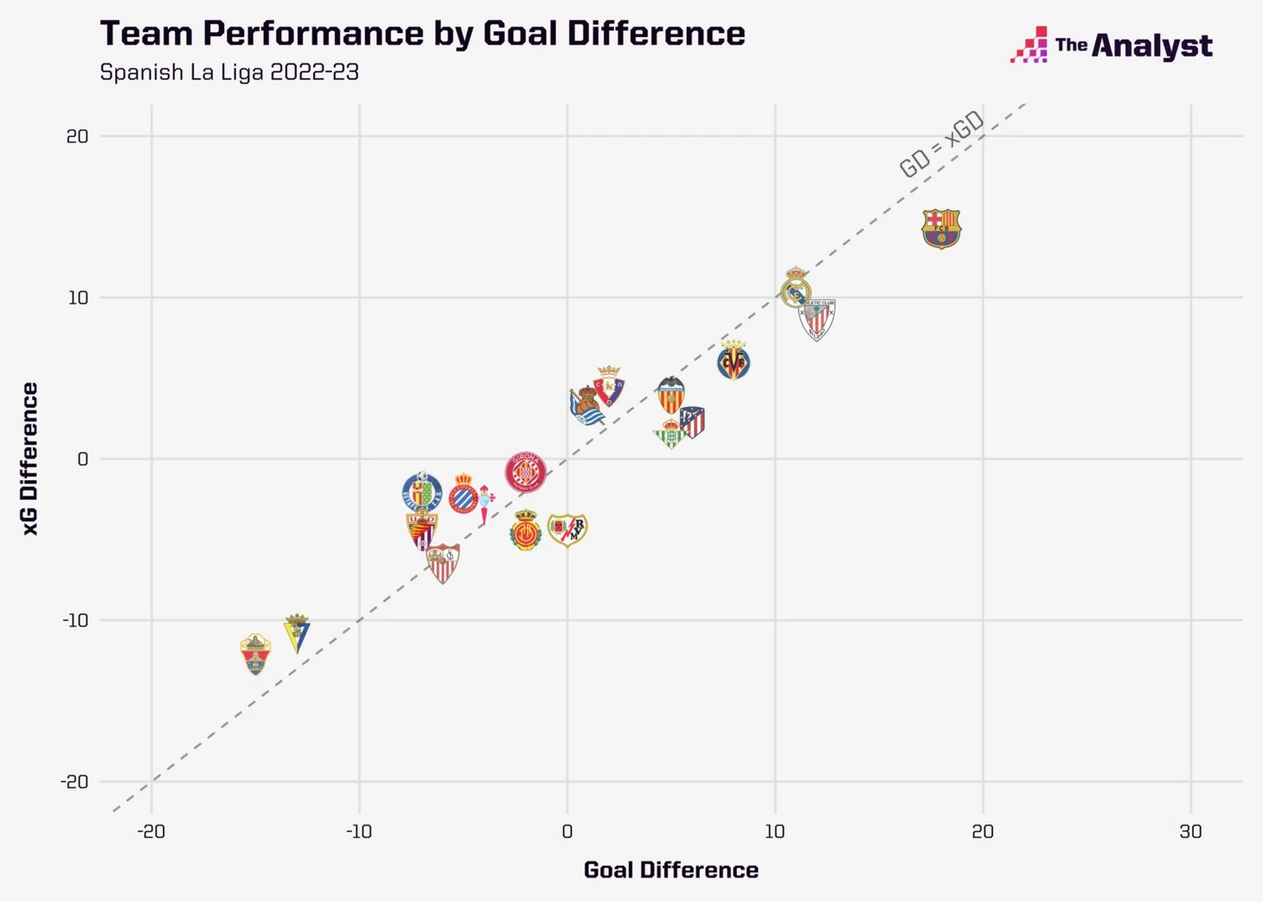The image size is (1263, 902).
Task: Select the Rayo Vallecano crest
Action: pos(567,528)
